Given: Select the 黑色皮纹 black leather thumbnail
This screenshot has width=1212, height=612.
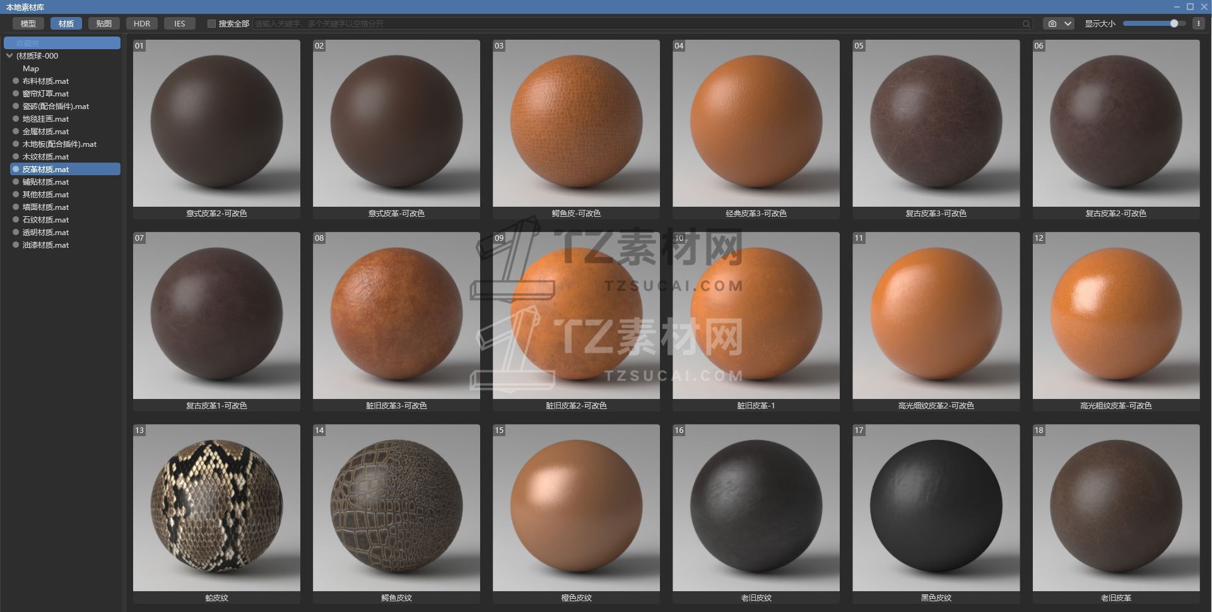Looking at the screenshot, I should click(936, 508).
